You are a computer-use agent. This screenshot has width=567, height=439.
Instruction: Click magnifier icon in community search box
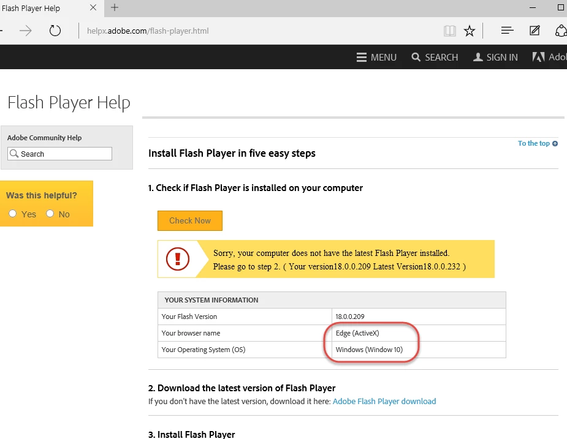point(14,154)
